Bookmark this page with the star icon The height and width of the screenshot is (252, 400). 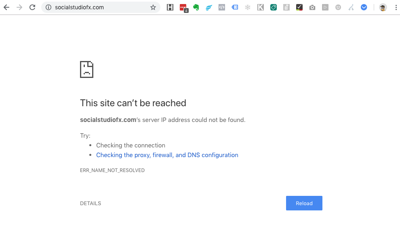pyautogui.click(x=153, y=7)
